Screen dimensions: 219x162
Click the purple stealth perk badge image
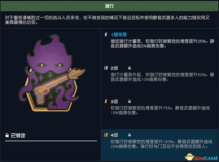pyautogui.click(x=52, y=73)
